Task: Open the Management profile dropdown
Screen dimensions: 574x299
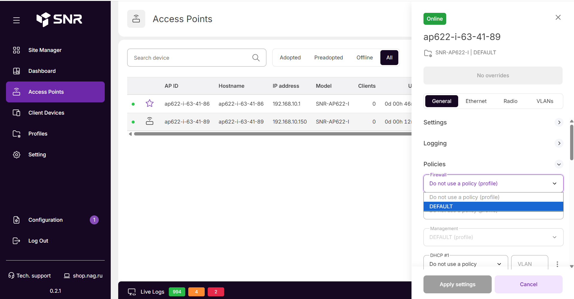Action: (493, 237)
